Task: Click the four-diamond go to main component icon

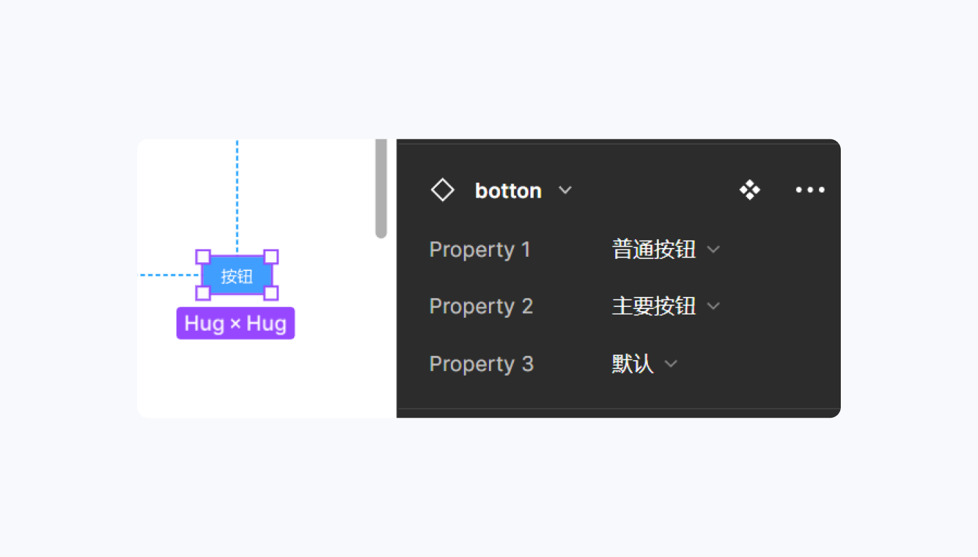Action: [750, 190]
